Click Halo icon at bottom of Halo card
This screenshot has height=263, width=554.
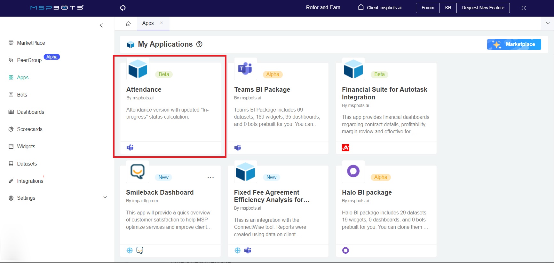click(x=345, y=250)
